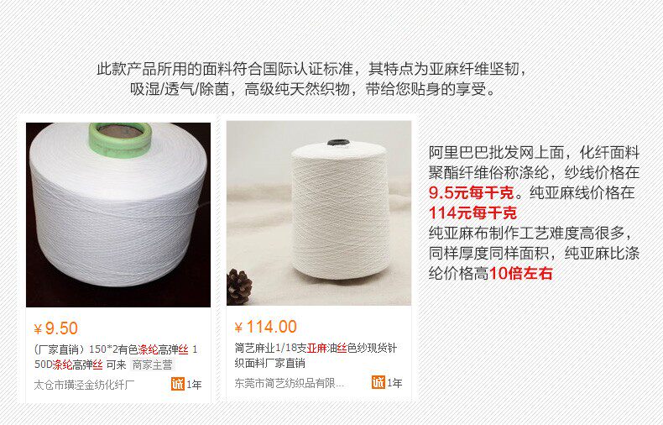Open the 150*2有色涤纶高弹丝 product title
This screenshot has height=425, width=663.
[116, 357]
